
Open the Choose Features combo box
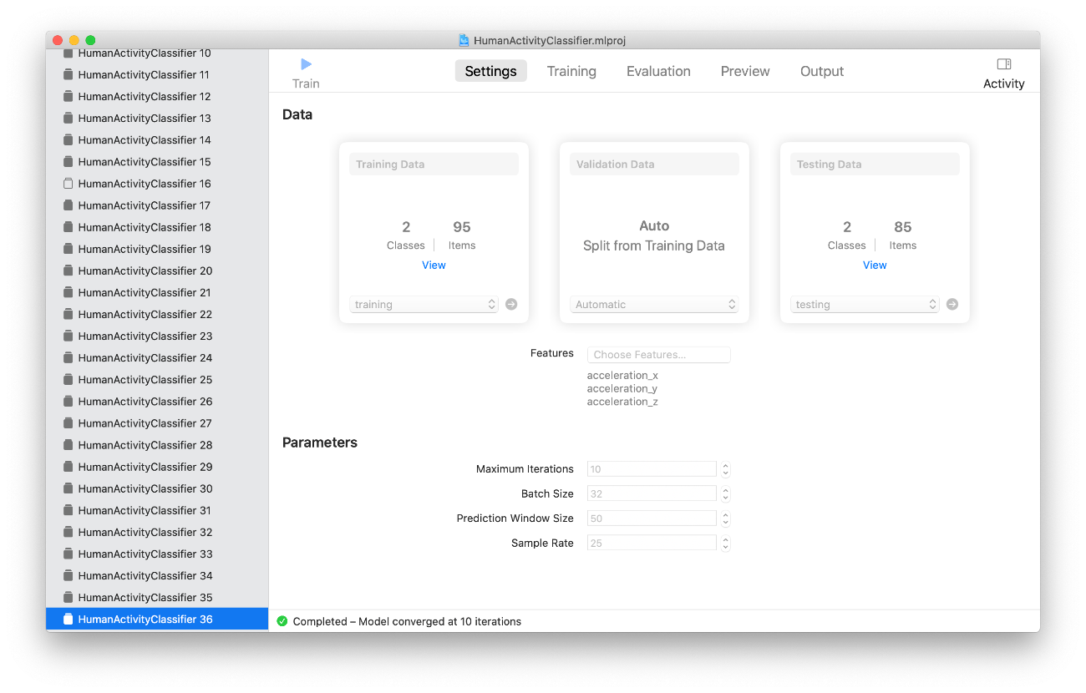[x=658, y=355]
